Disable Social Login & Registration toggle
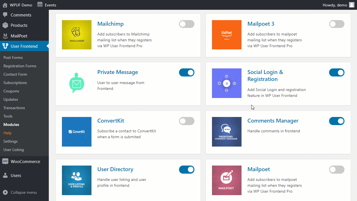The image size is (357, 201). click(x=337, y=73)
